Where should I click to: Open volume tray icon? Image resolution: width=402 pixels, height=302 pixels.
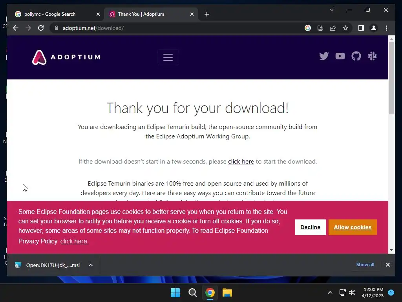point(352,293)
